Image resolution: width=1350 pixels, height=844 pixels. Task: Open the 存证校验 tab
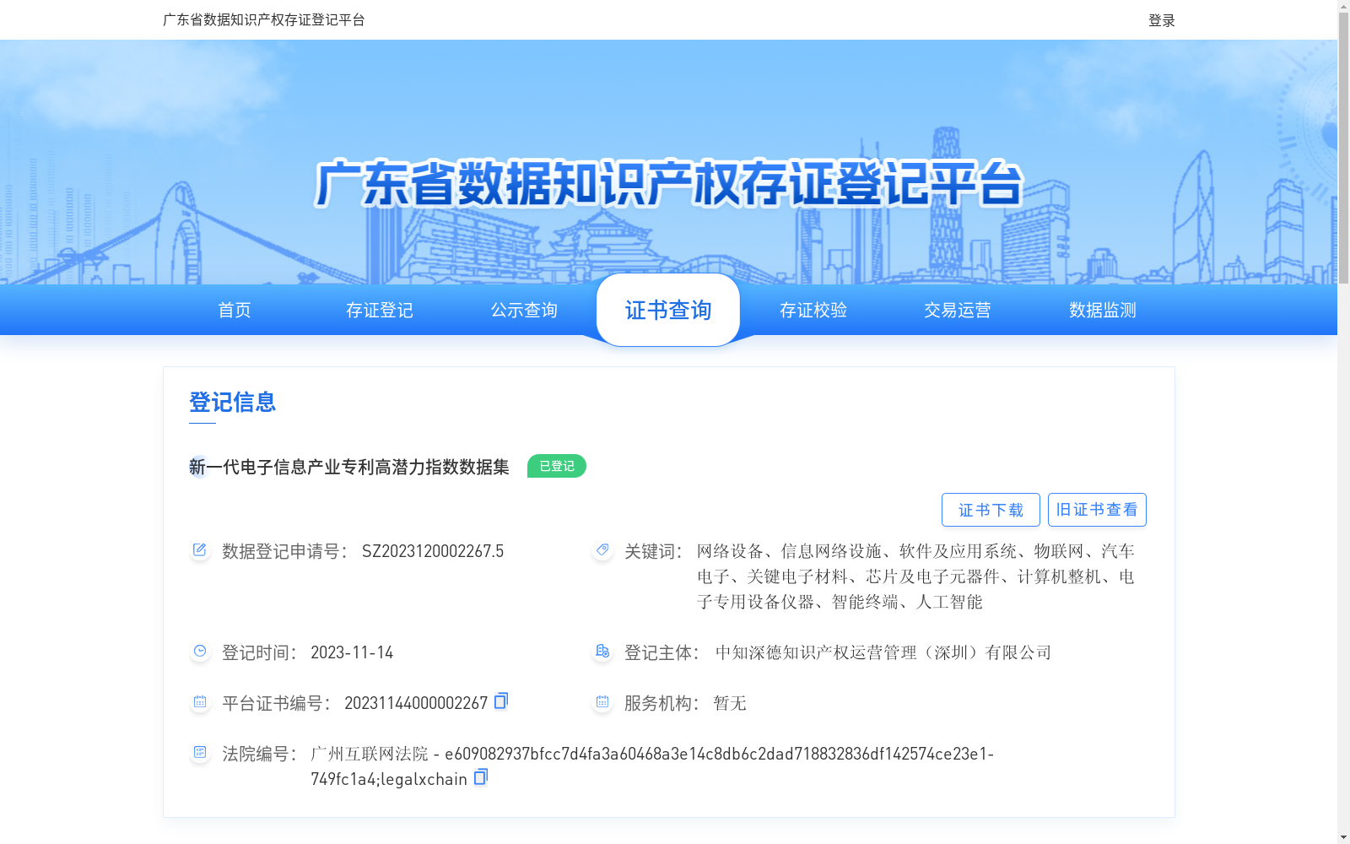pos(813,310)
